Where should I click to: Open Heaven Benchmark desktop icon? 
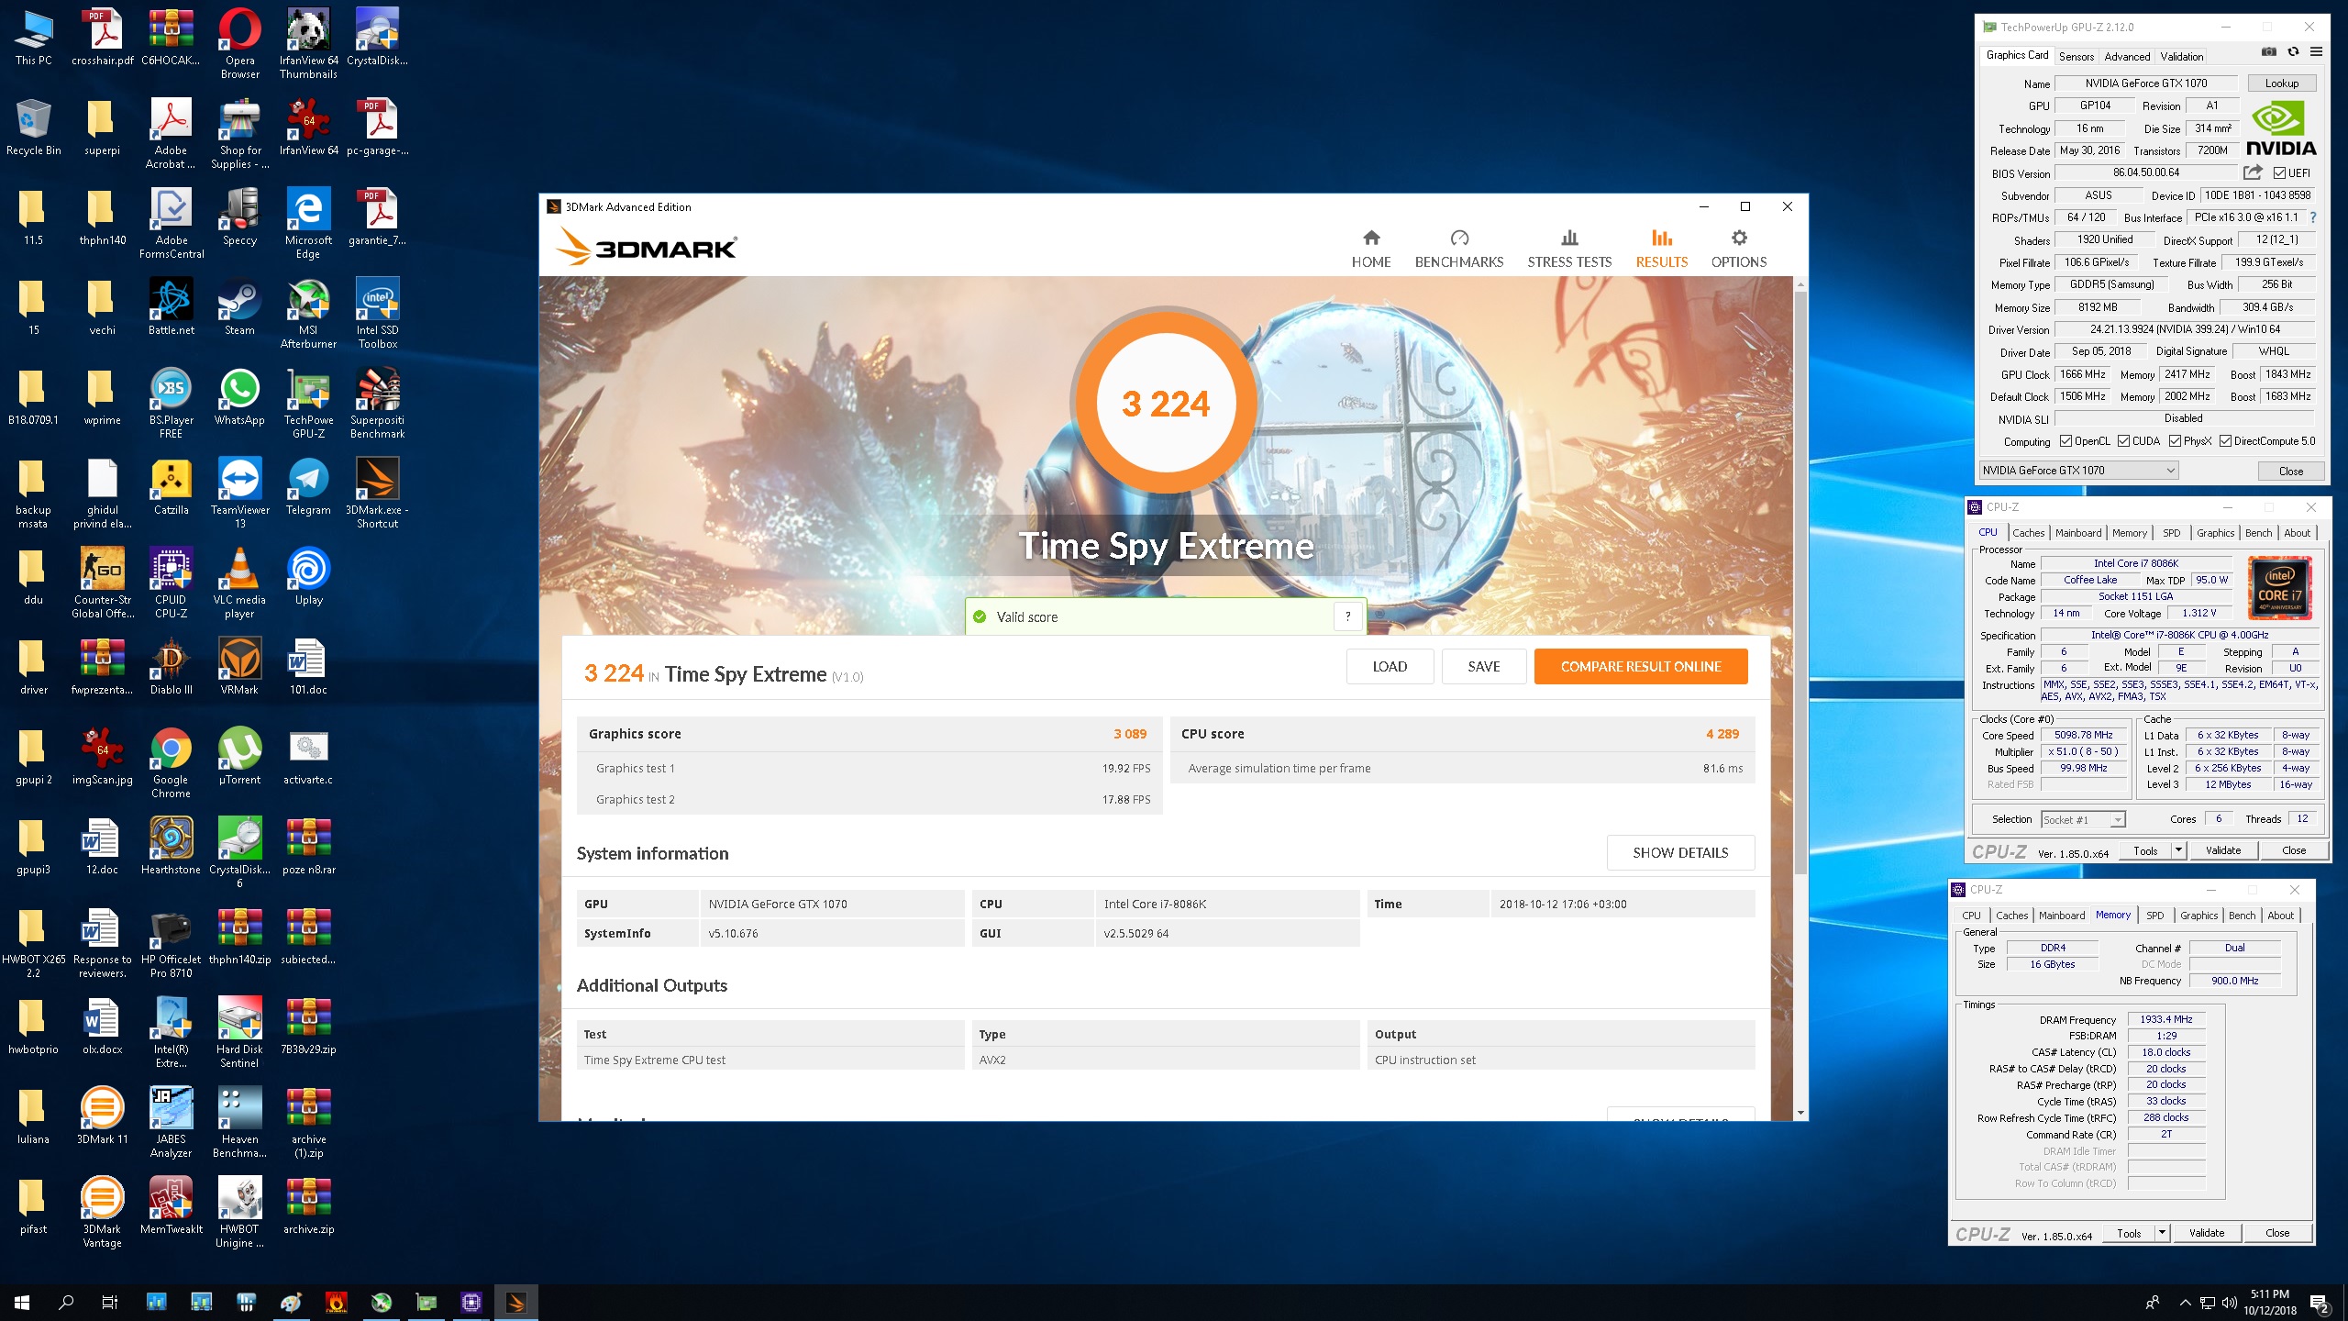point(239,1123)
